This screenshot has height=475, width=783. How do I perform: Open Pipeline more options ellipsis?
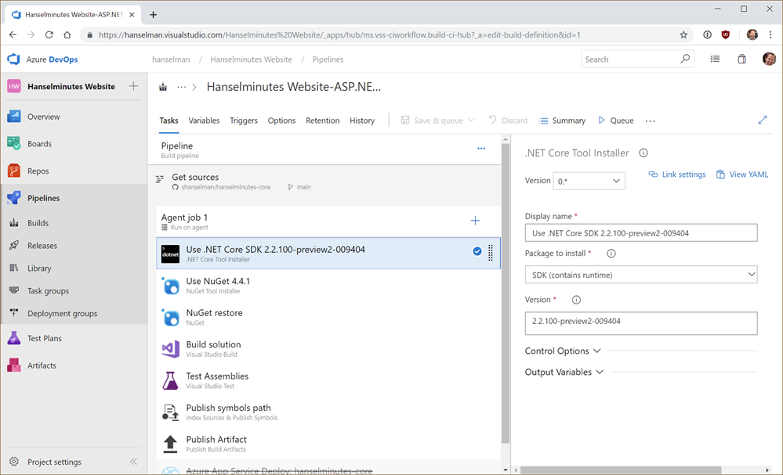[x=481, y=149]
